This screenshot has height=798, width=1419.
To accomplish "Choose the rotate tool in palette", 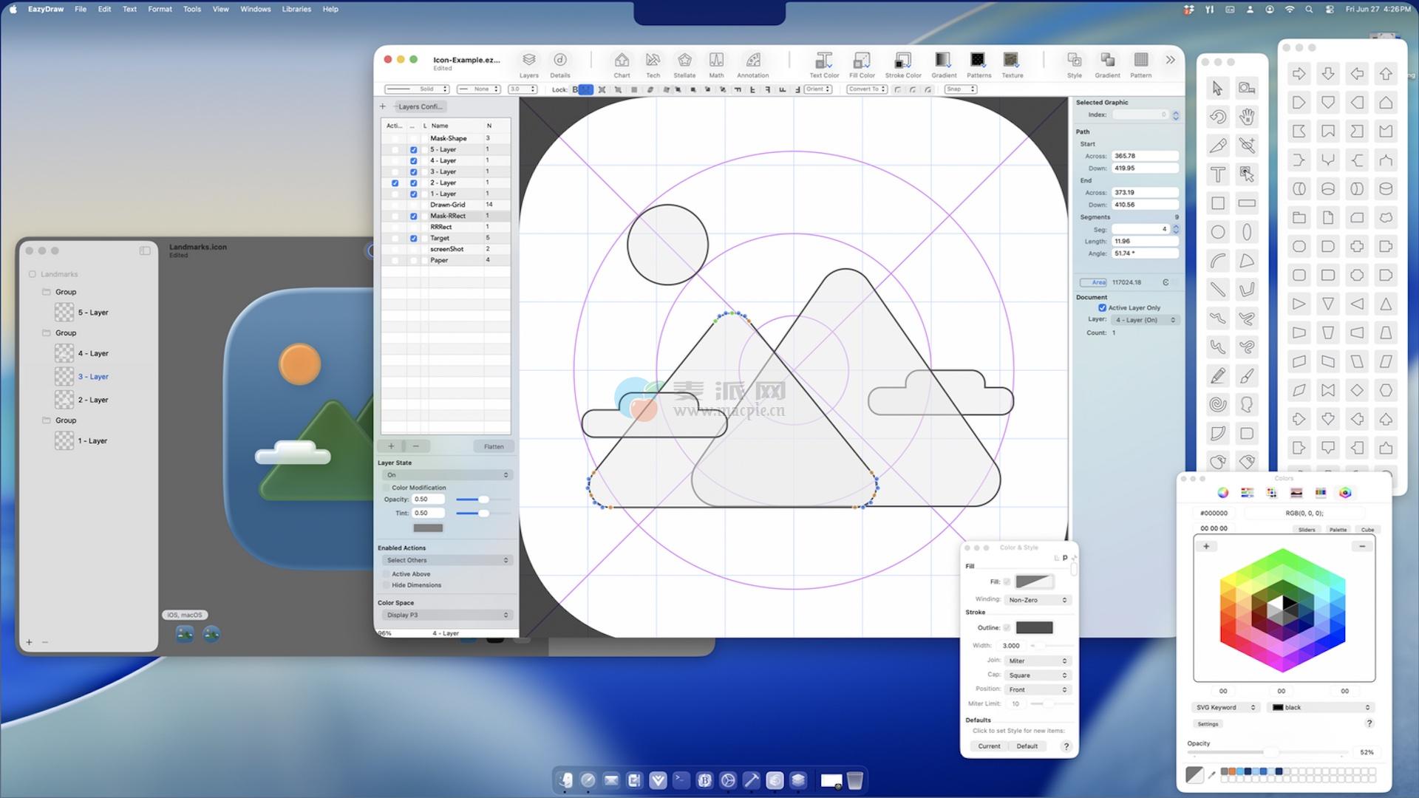I will (x=1218, y=117).
